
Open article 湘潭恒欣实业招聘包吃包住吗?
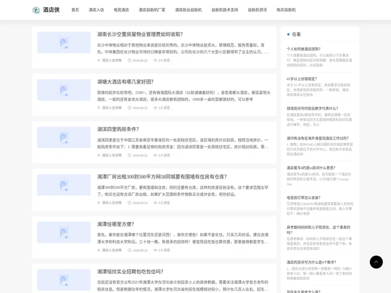(x=130, y=272)
